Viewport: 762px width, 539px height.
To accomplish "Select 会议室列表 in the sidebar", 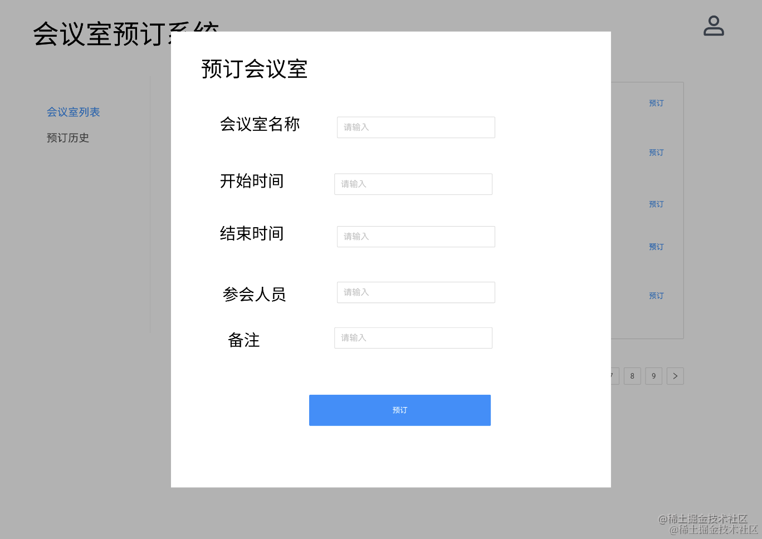I will click(73, 112).
